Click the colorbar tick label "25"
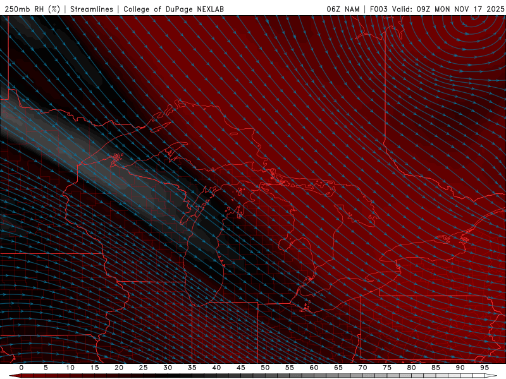506x379 pixels. [144, 368]
